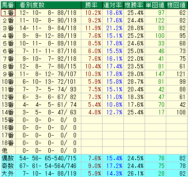Click 単回値 17 in 14番 row

(x=161, y=112)
